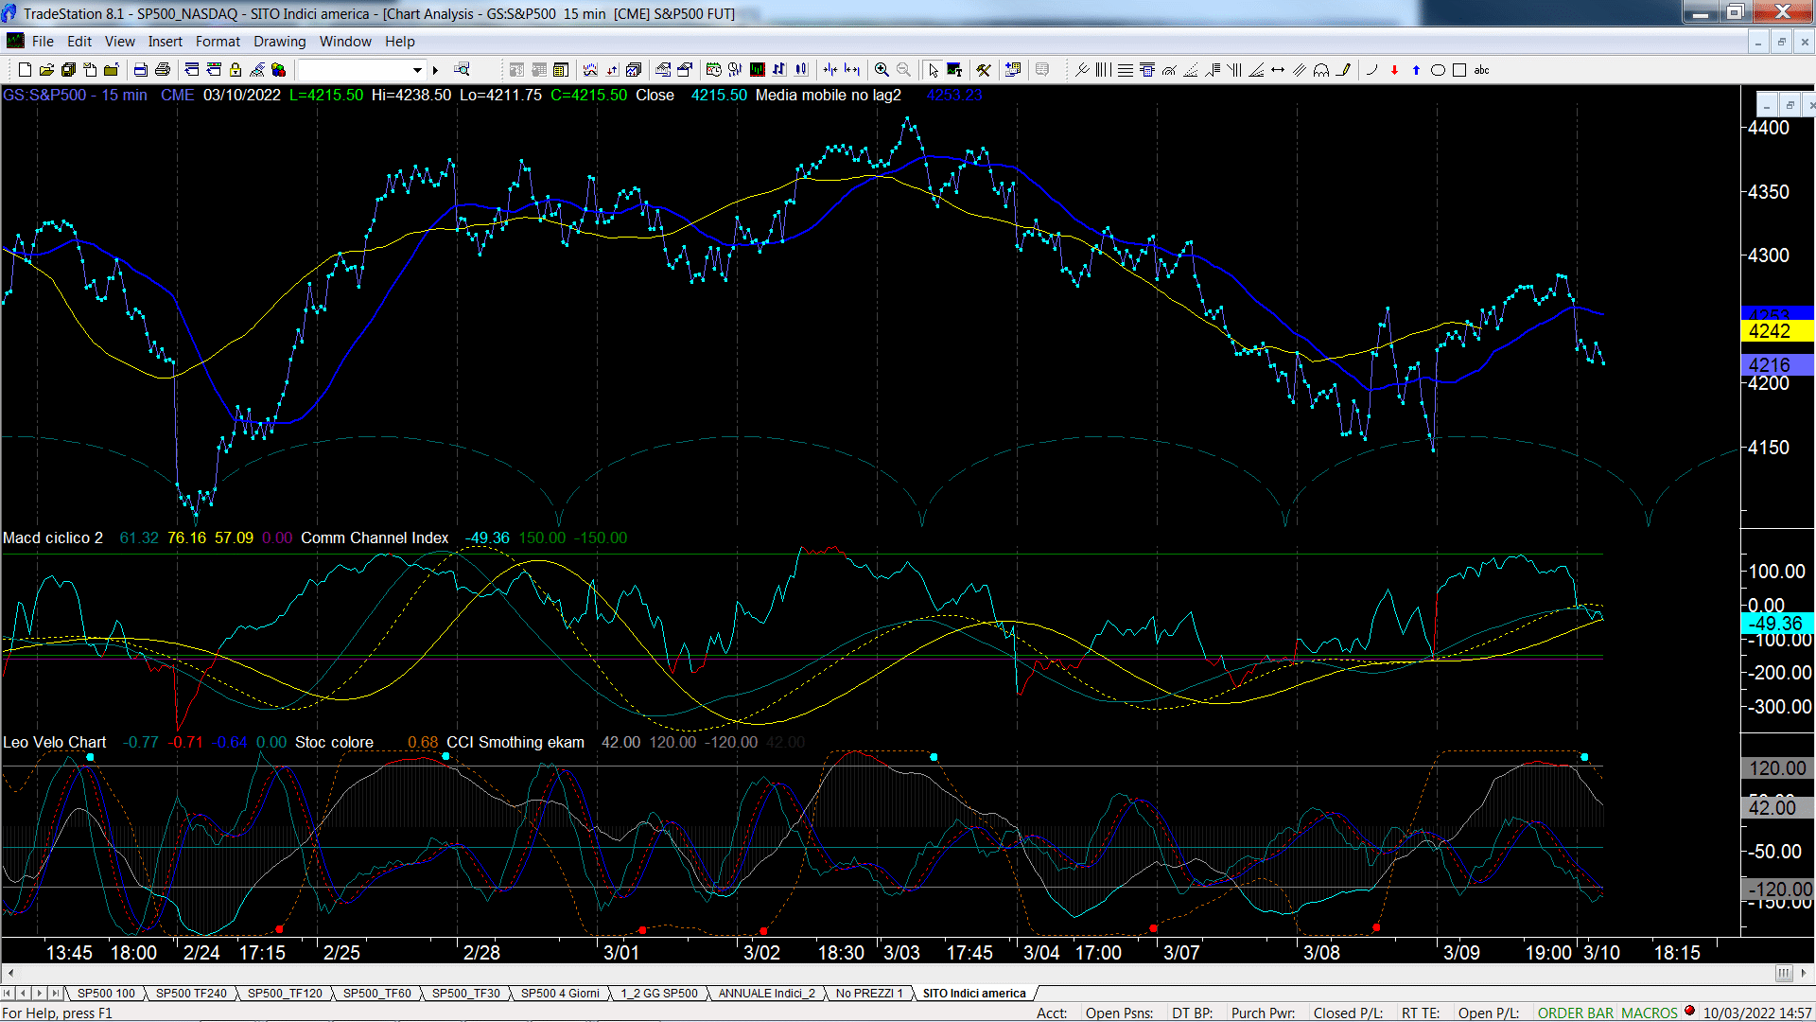Select the ellipse drawing tool

(x=1438, y=70)
